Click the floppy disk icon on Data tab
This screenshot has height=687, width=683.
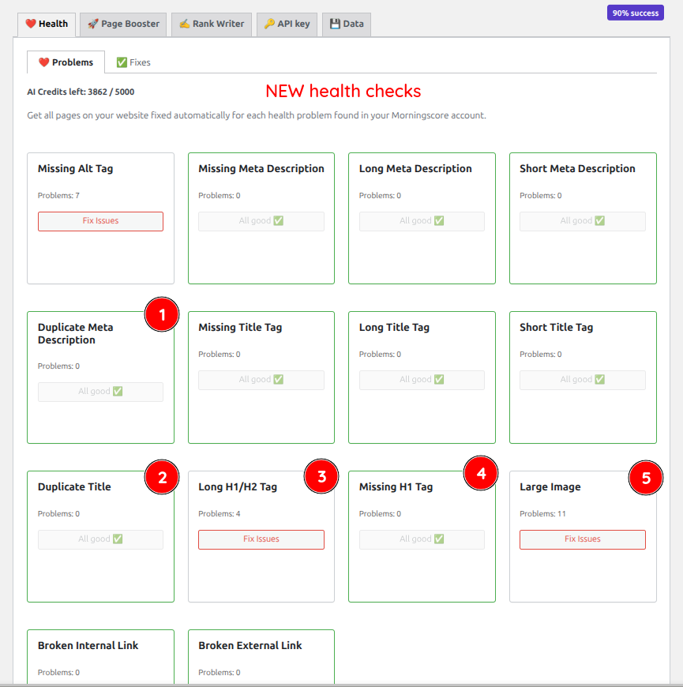click(x=335, y=24)
